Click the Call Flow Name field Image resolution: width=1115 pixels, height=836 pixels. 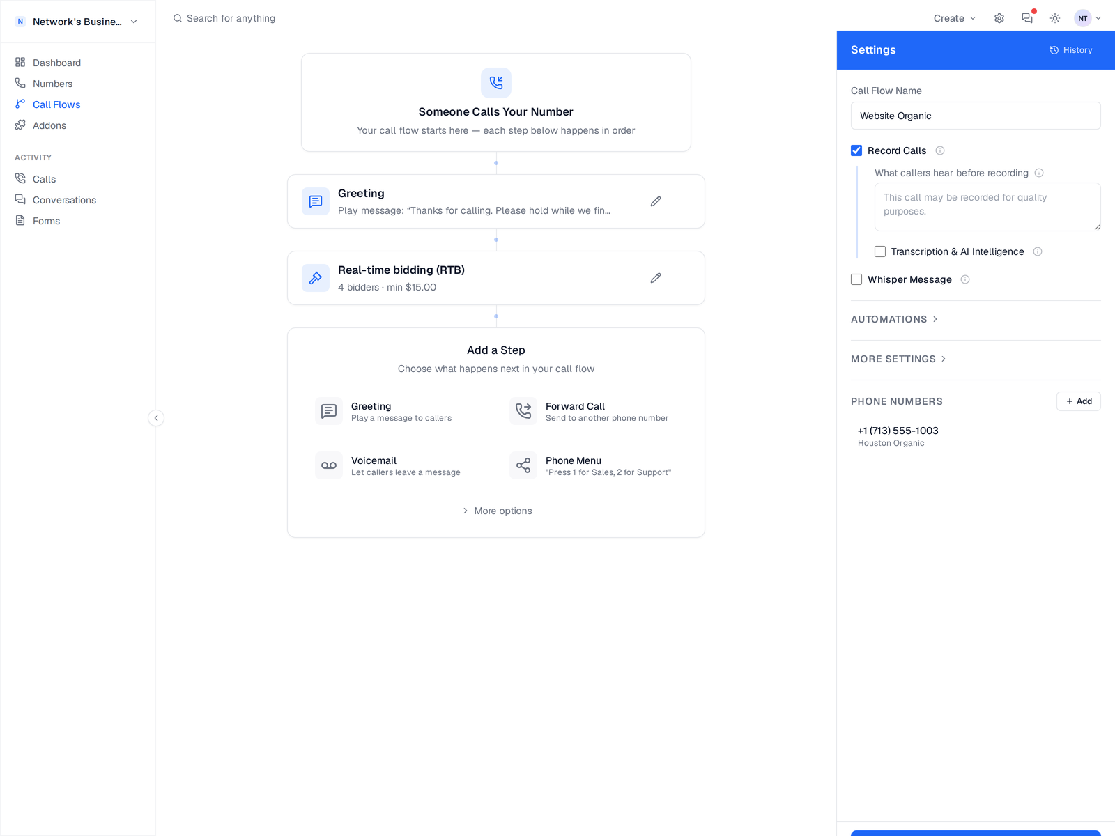pos(976,116)
